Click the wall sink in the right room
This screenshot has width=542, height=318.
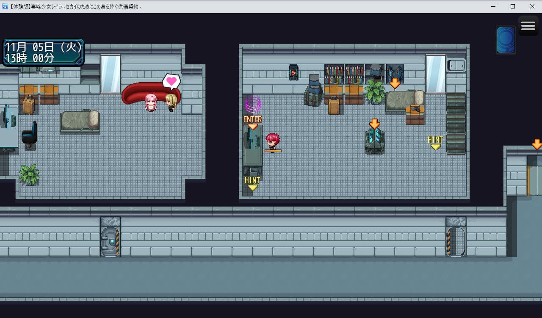(x=456, y=65)
